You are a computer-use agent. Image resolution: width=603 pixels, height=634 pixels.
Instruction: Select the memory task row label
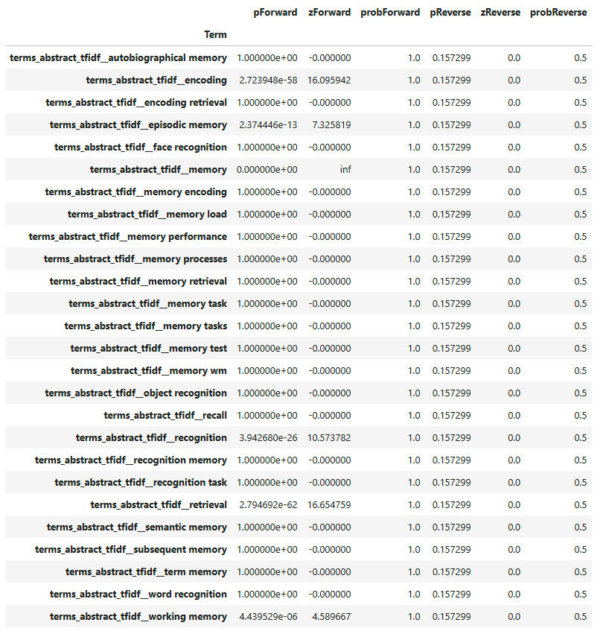coord(148,304)
